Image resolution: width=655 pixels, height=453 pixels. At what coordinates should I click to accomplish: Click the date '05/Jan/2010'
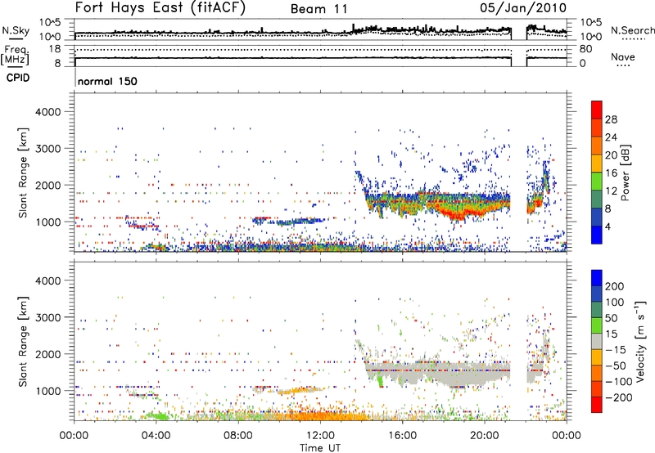point(523,7)
